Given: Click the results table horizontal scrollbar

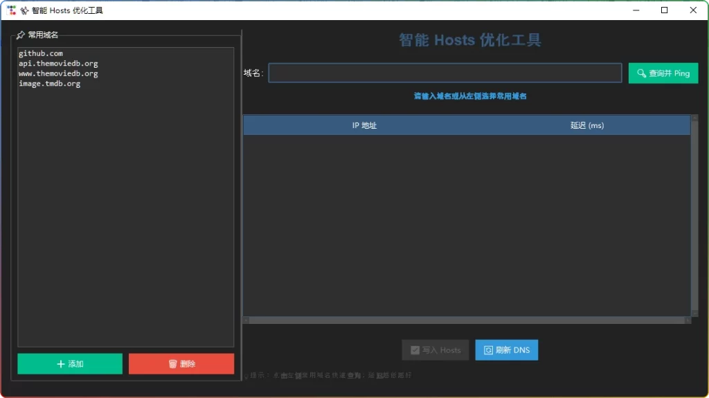Looking at the screenshot, I should tap(467, 320).
